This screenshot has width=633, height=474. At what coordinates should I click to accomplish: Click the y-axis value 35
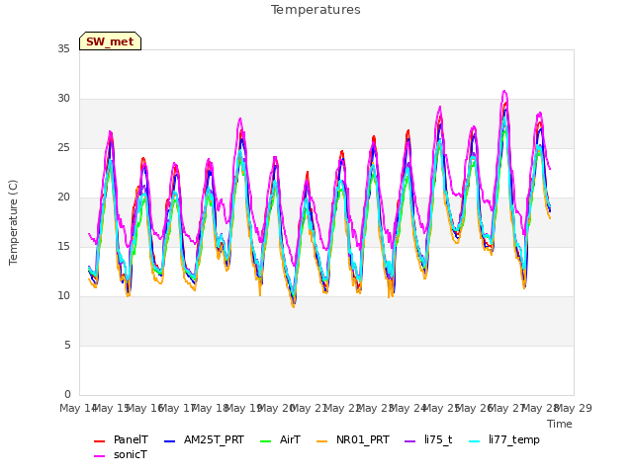63,48
